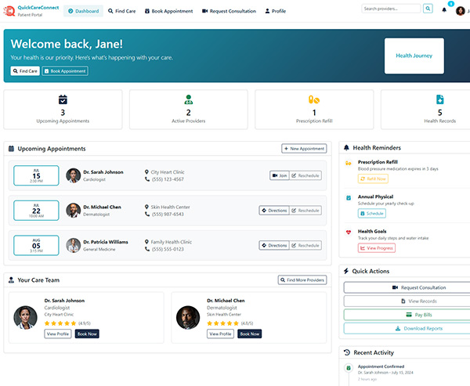Reschedule the Dr. Patricia Williams appointment

tap(305, 245)
